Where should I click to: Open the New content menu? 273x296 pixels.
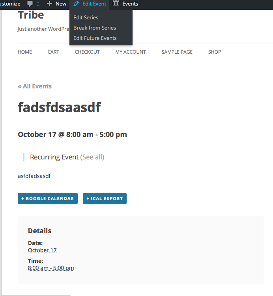[x=61, y=4]
